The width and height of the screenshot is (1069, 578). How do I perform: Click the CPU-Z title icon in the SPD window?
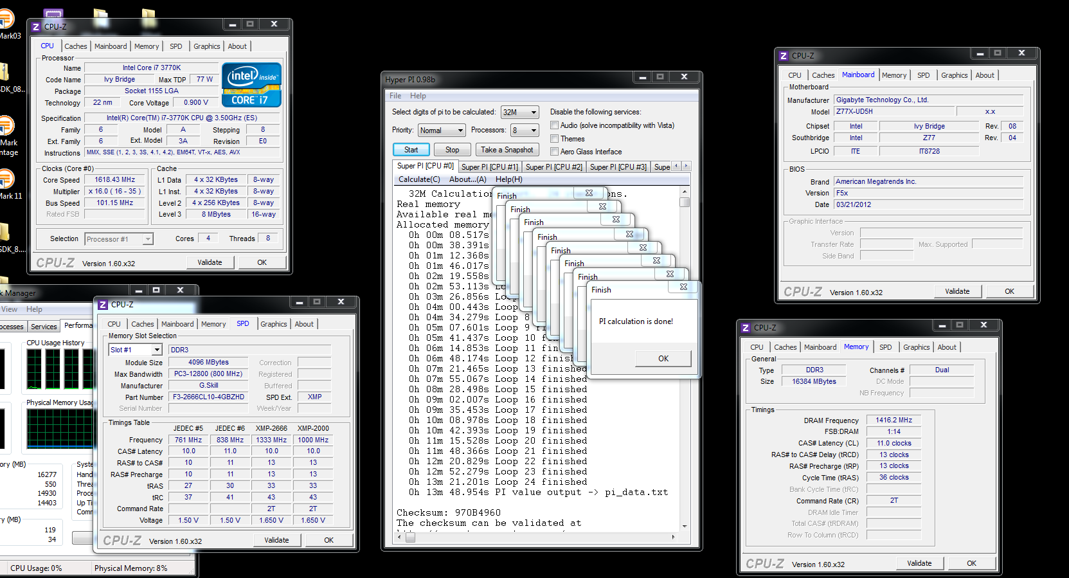pos(103,305)
